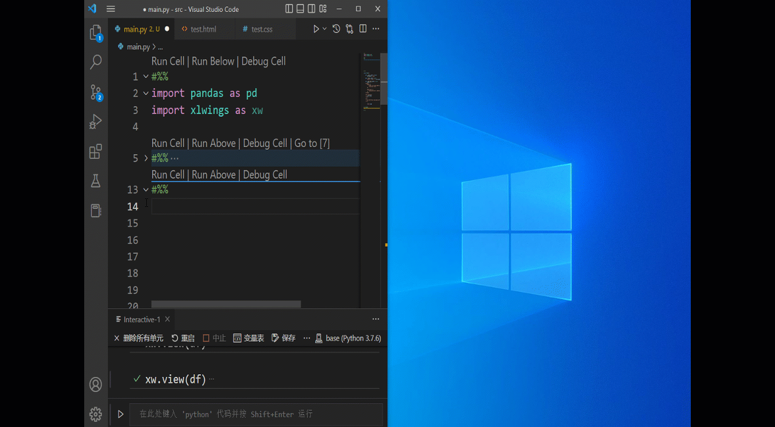Screen dimensions: 775x427
Task: Collapse the fold arrow on line 2
Action: coord(145,93)
